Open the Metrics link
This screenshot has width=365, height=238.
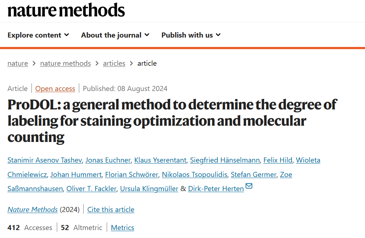pyautogui.click(x=122, y=228)
